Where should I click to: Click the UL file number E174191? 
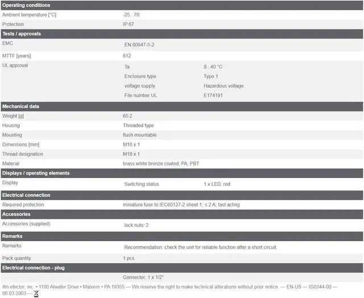(x=213, y=96)
